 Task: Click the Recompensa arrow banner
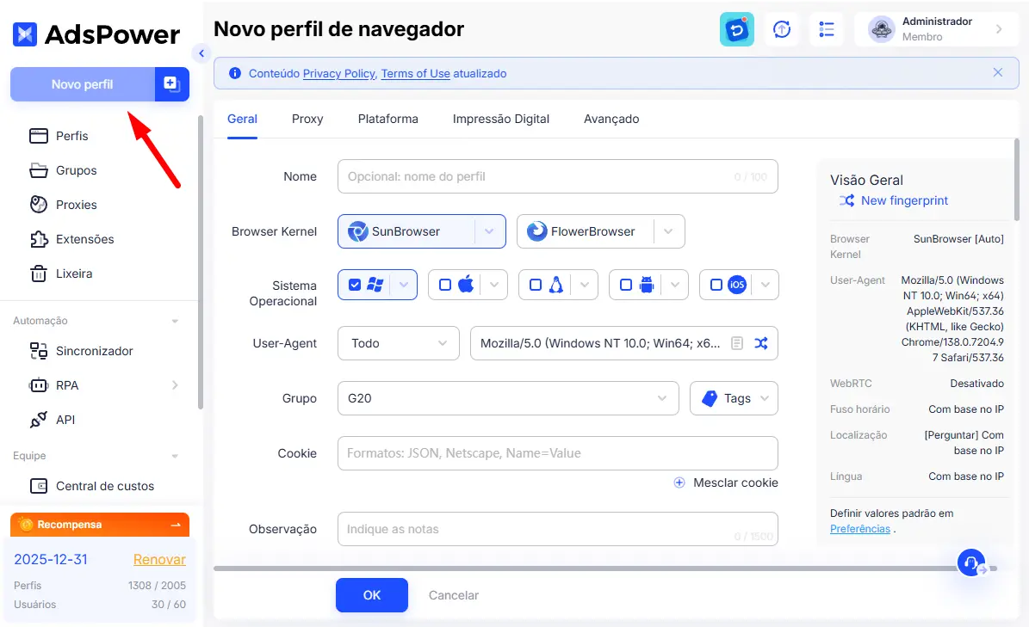click(x=100, y=525)
